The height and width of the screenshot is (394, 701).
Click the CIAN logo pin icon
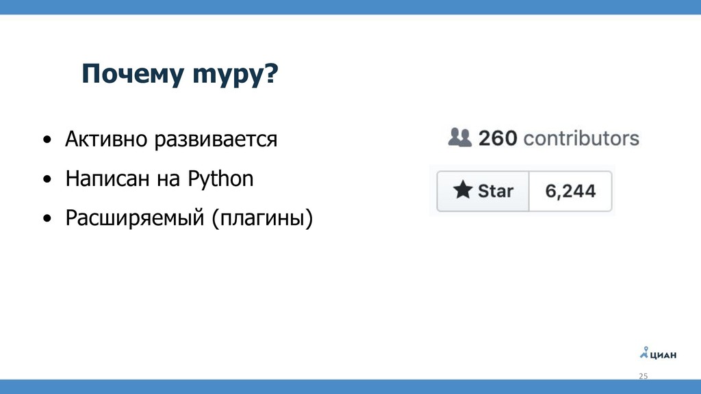[x=644, y=352]
